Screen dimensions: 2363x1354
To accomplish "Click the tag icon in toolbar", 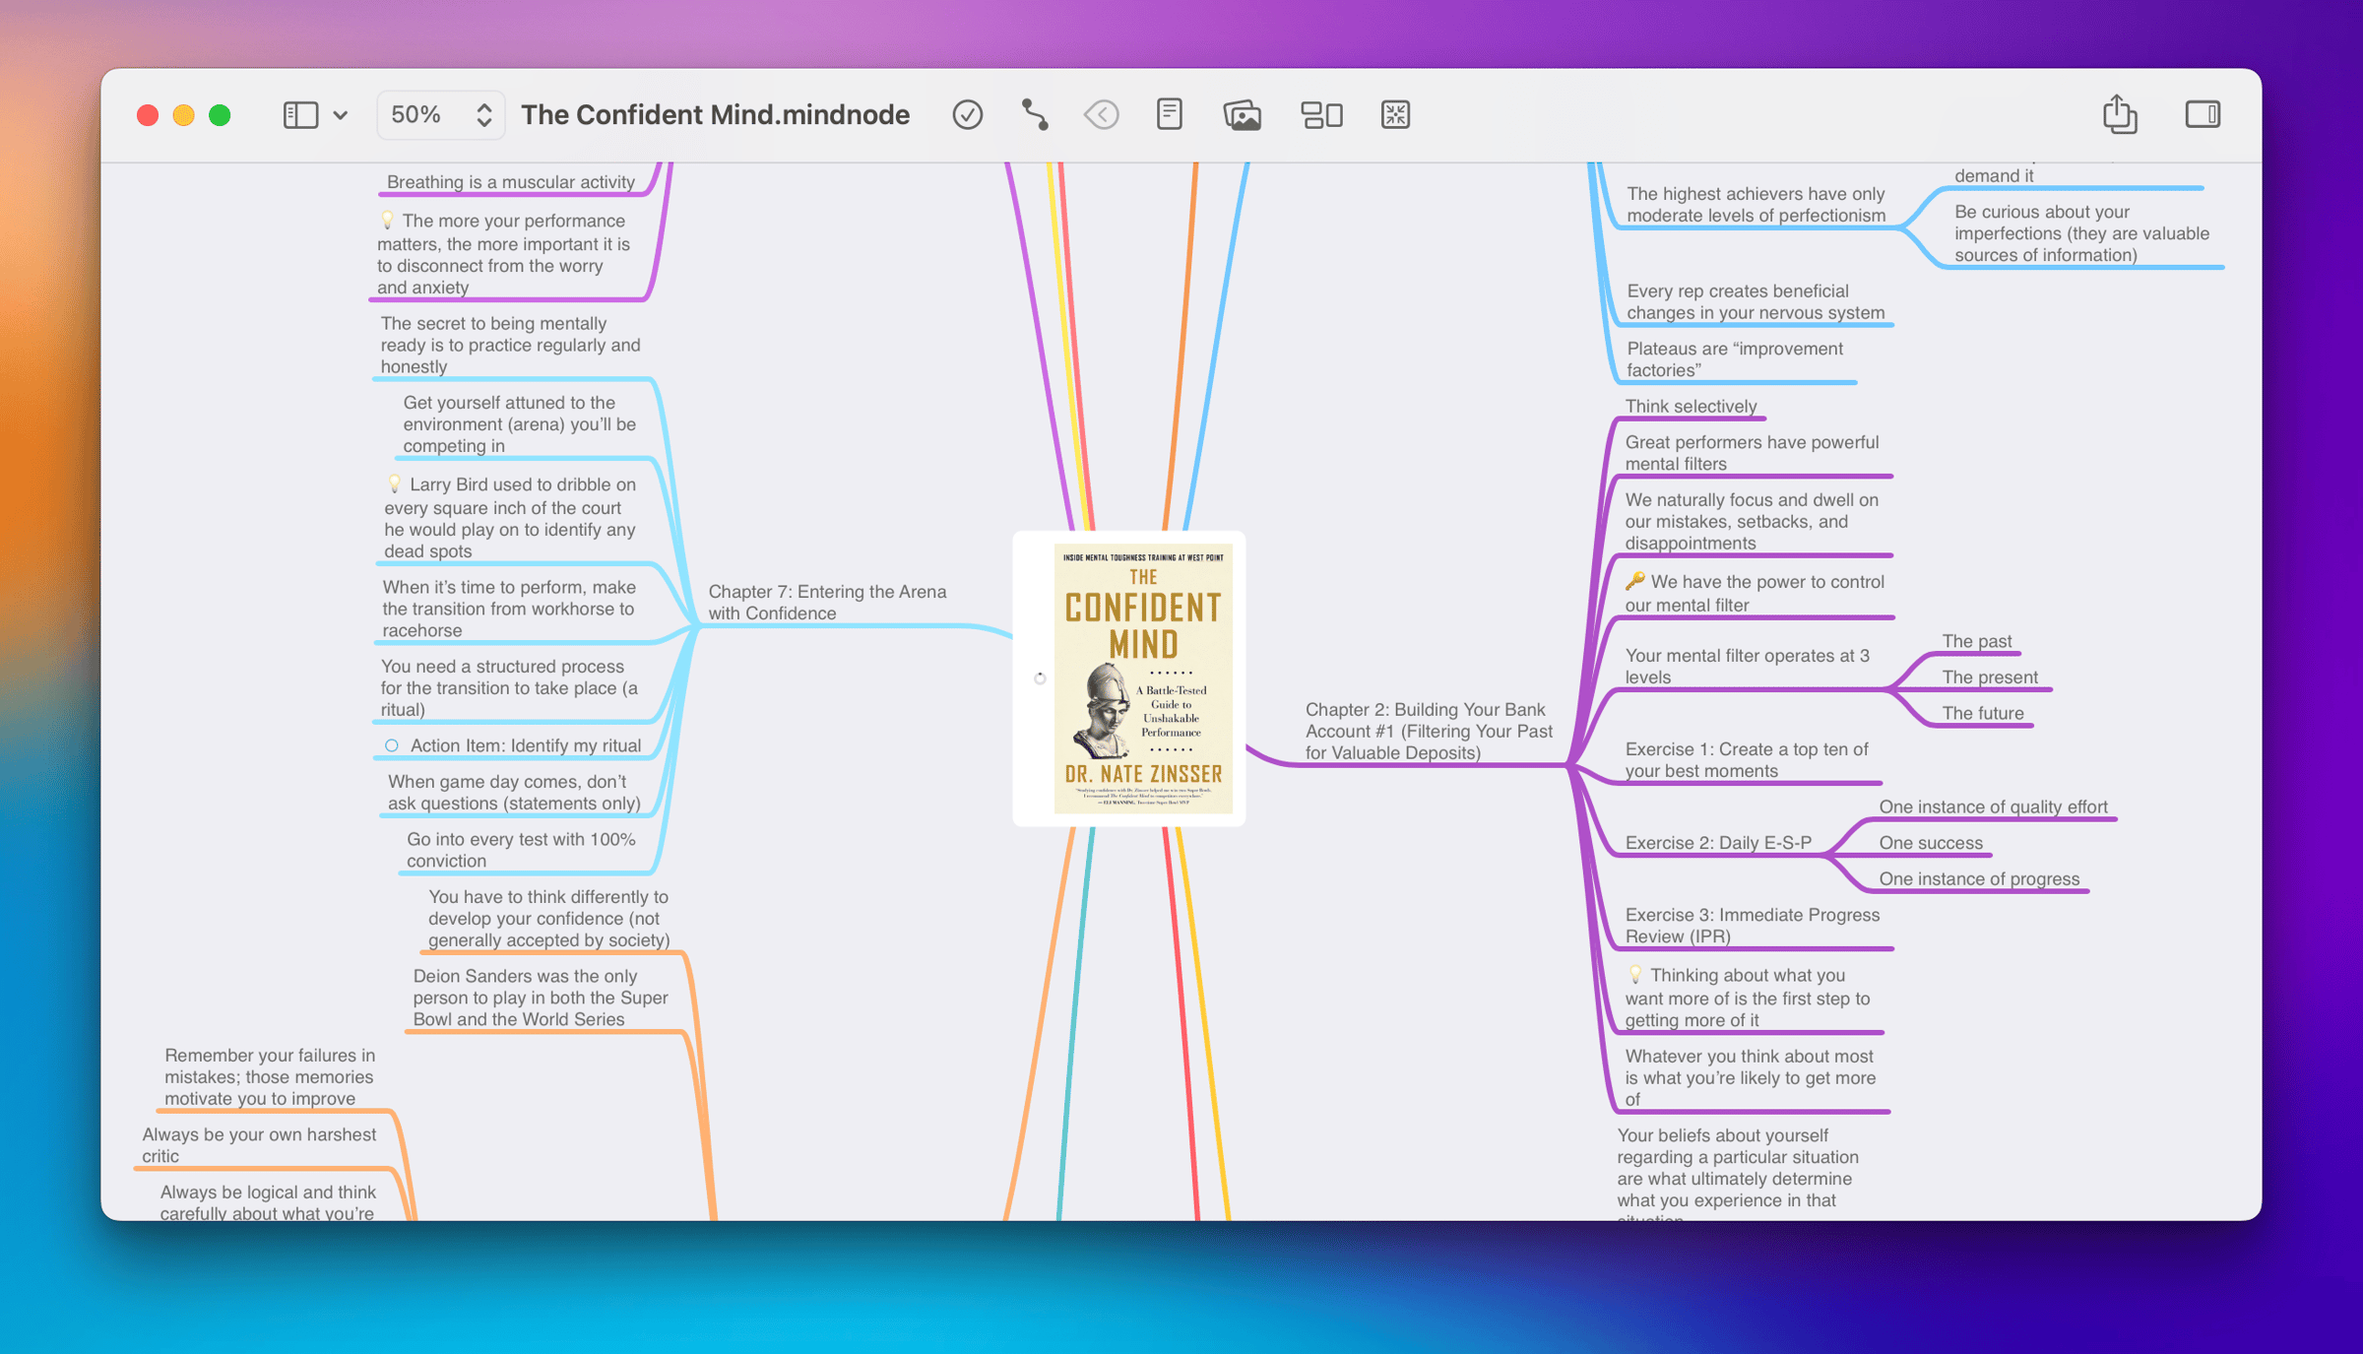I will 1102,115.
